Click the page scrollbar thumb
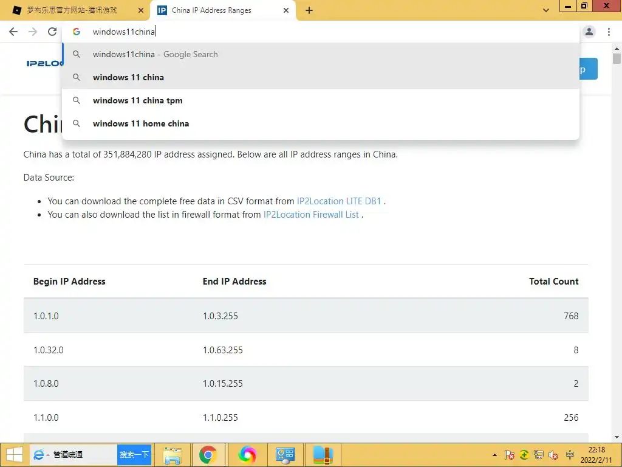Viewport: 622px width, 467px height. click(617, 59)
